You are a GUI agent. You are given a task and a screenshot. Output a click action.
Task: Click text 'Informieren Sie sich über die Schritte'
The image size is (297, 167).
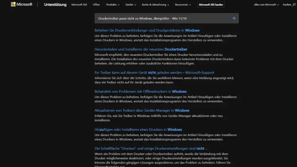164,80
